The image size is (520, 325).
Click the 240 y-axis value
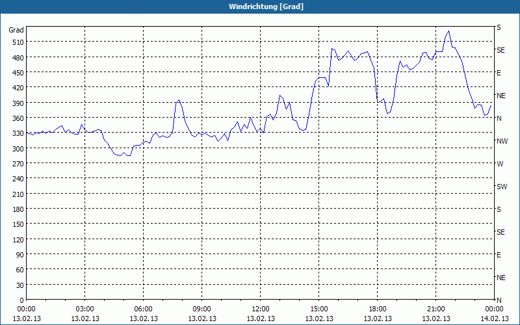19,179
